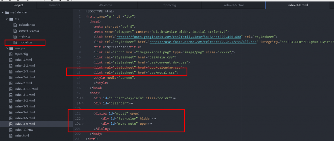Click the myCalendar folder icon

point(7,13)
